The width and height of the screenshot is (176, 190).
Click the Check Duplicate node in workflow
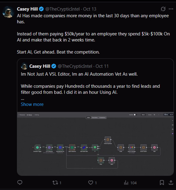pos(108,140)
